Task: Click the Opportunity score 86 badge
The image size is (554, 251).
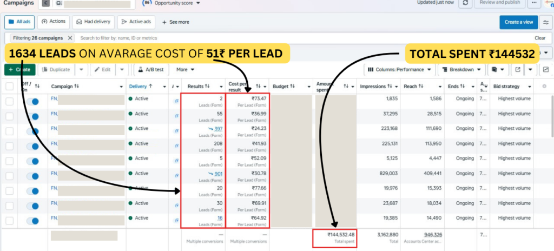Action: [x=147, y=3]
